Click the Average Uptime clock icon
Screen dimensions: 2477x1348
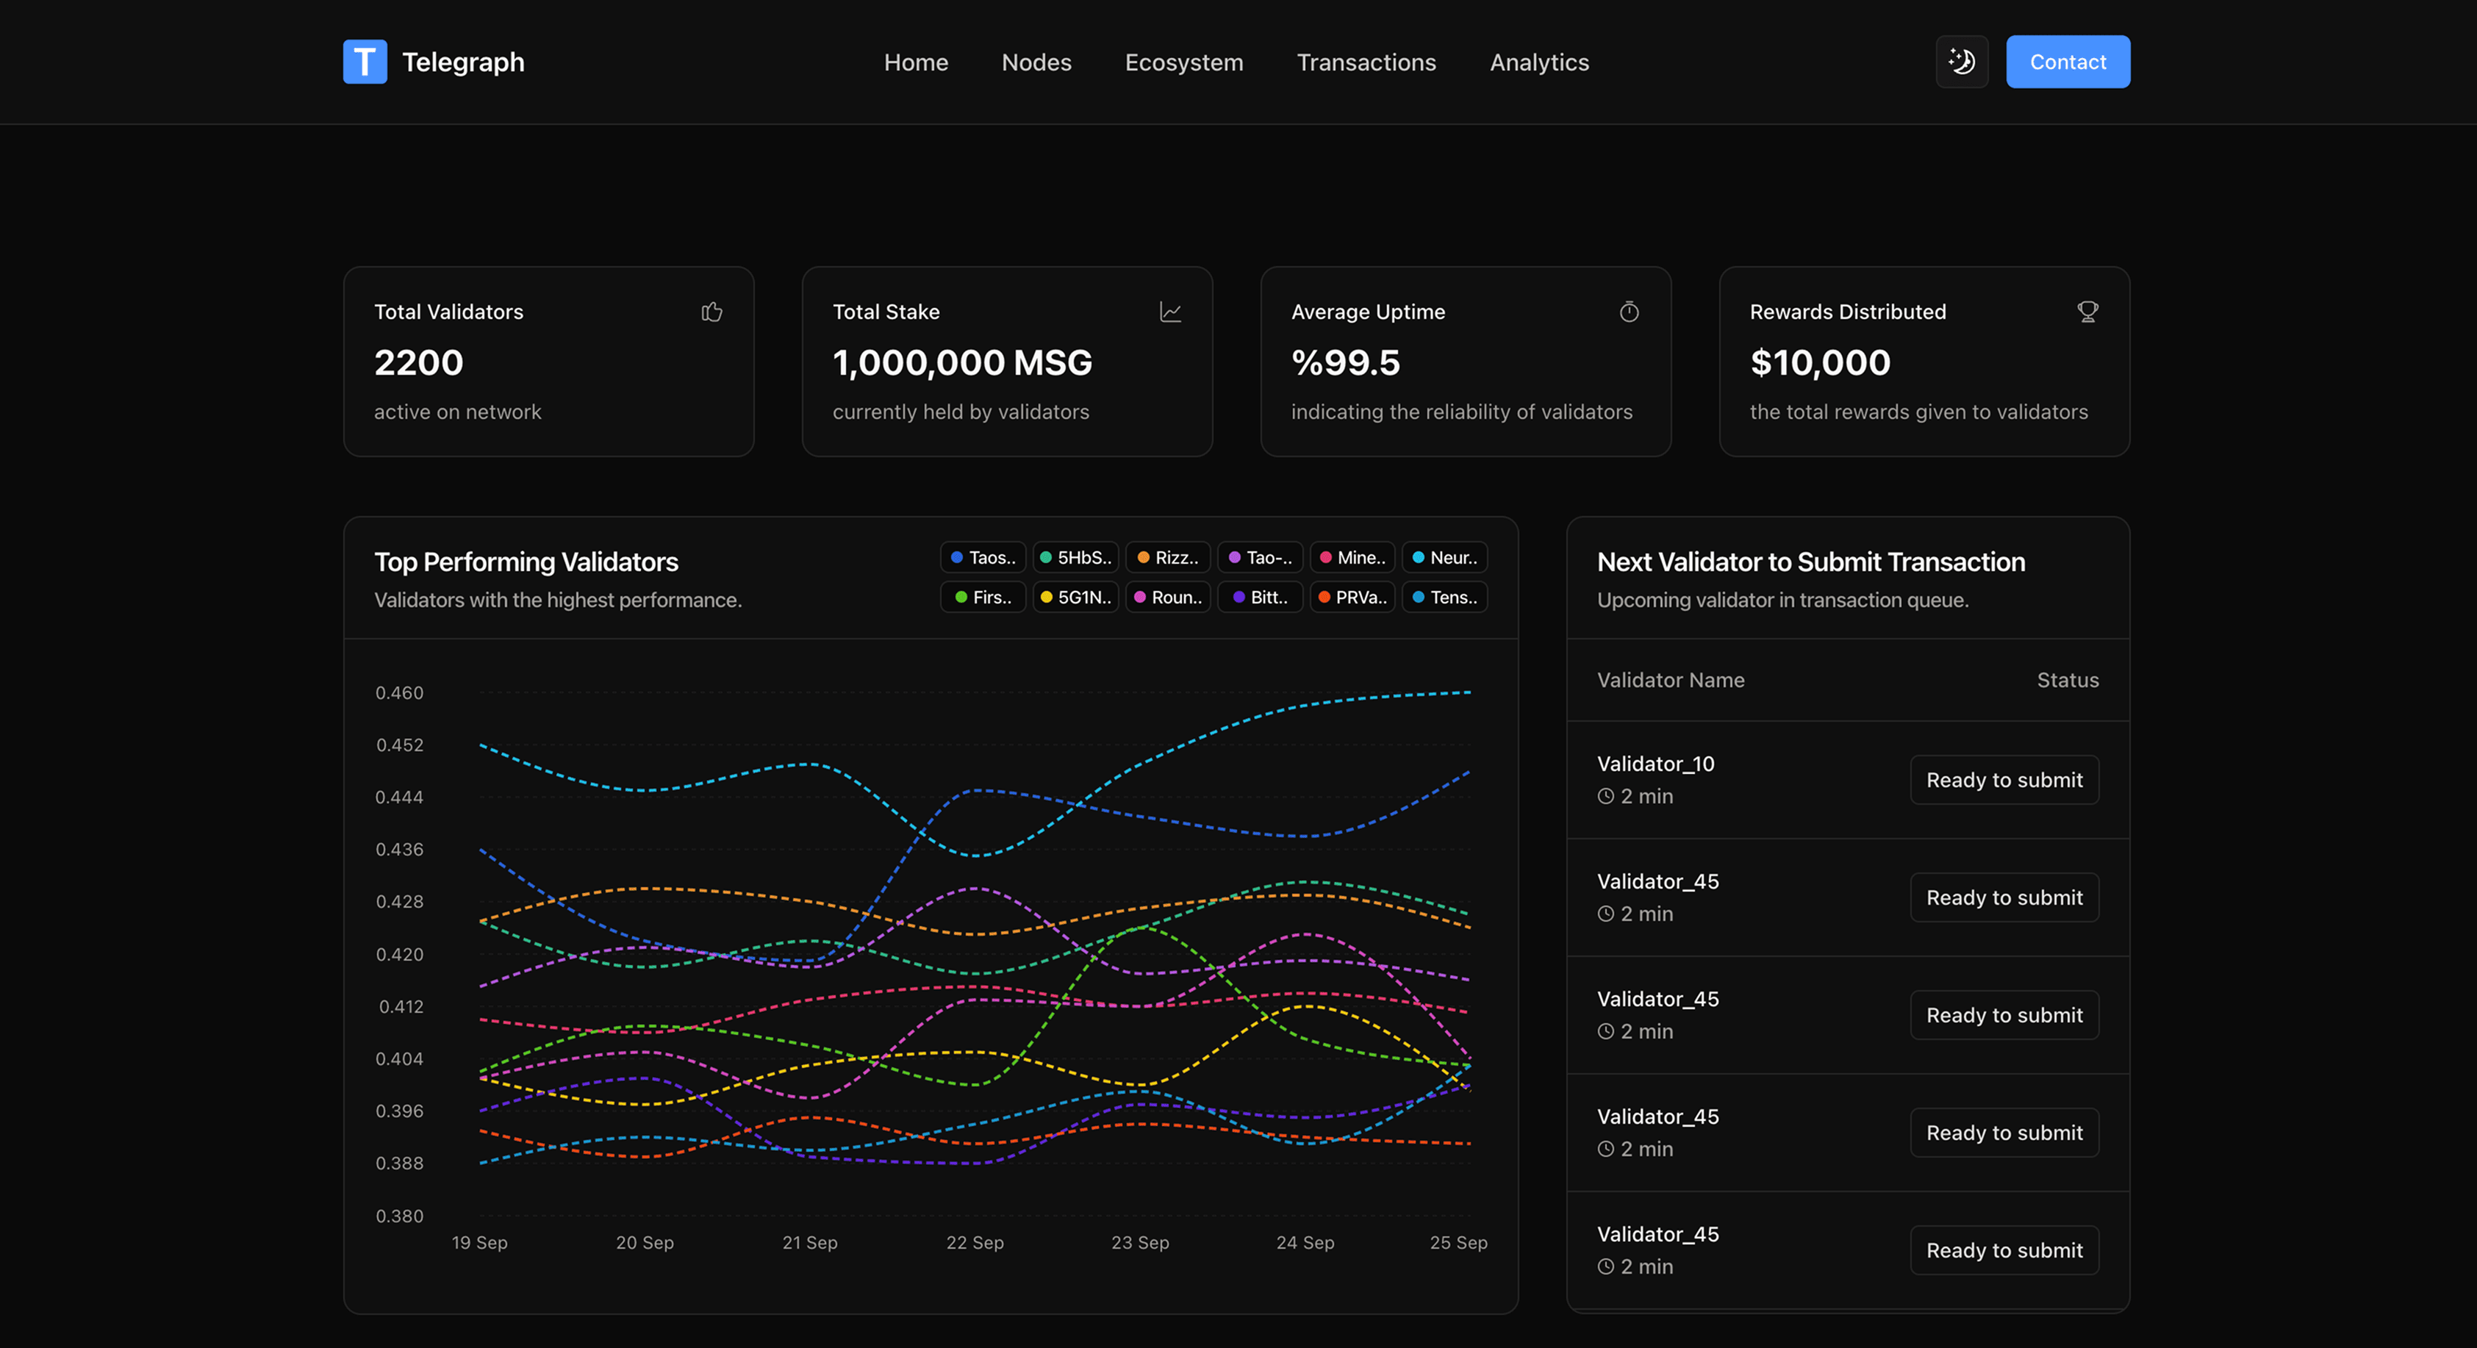[x=1627, y=310]
